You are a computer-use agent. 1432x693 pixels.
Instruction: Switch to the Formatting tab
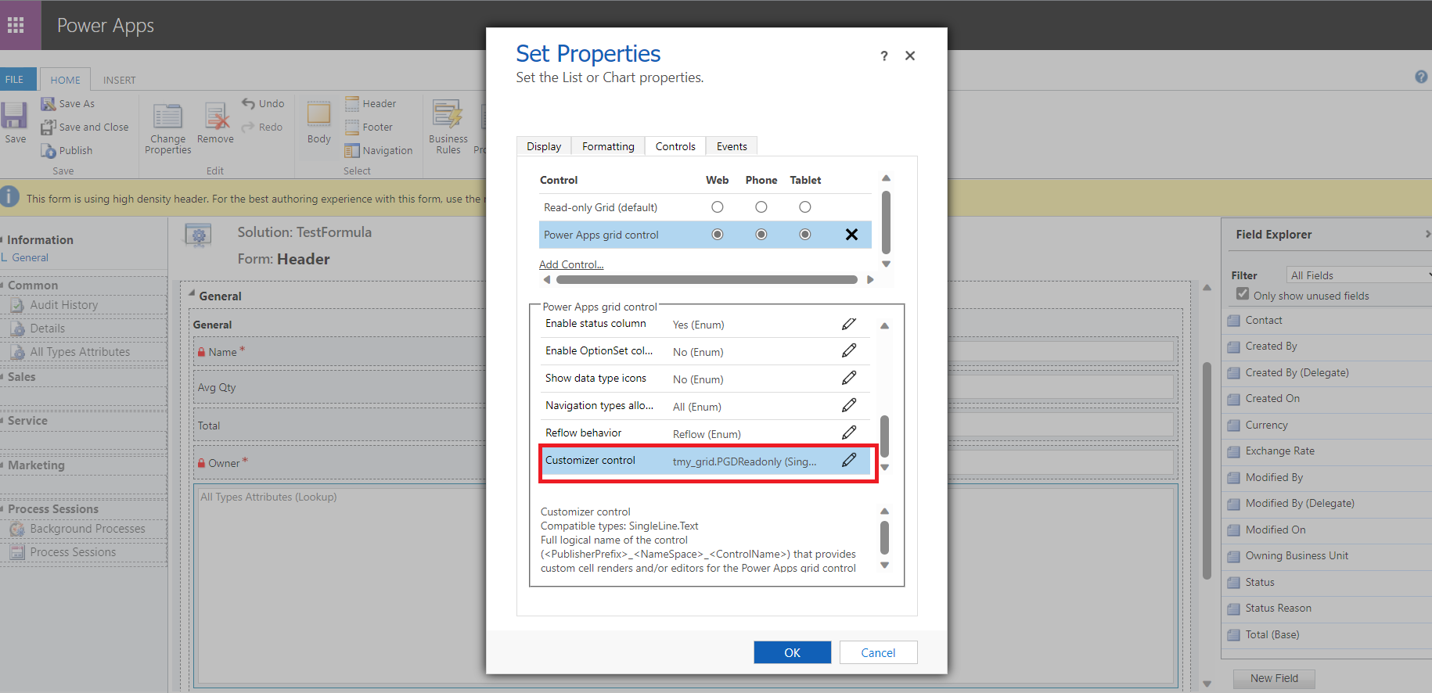pyautogui.click(x=608, y=146)
